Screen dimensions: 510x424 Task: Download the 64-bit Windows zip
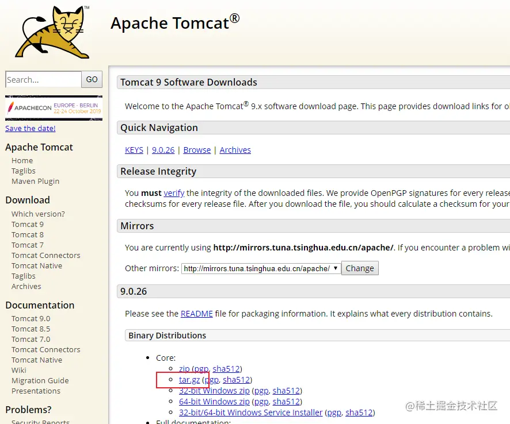214,402
